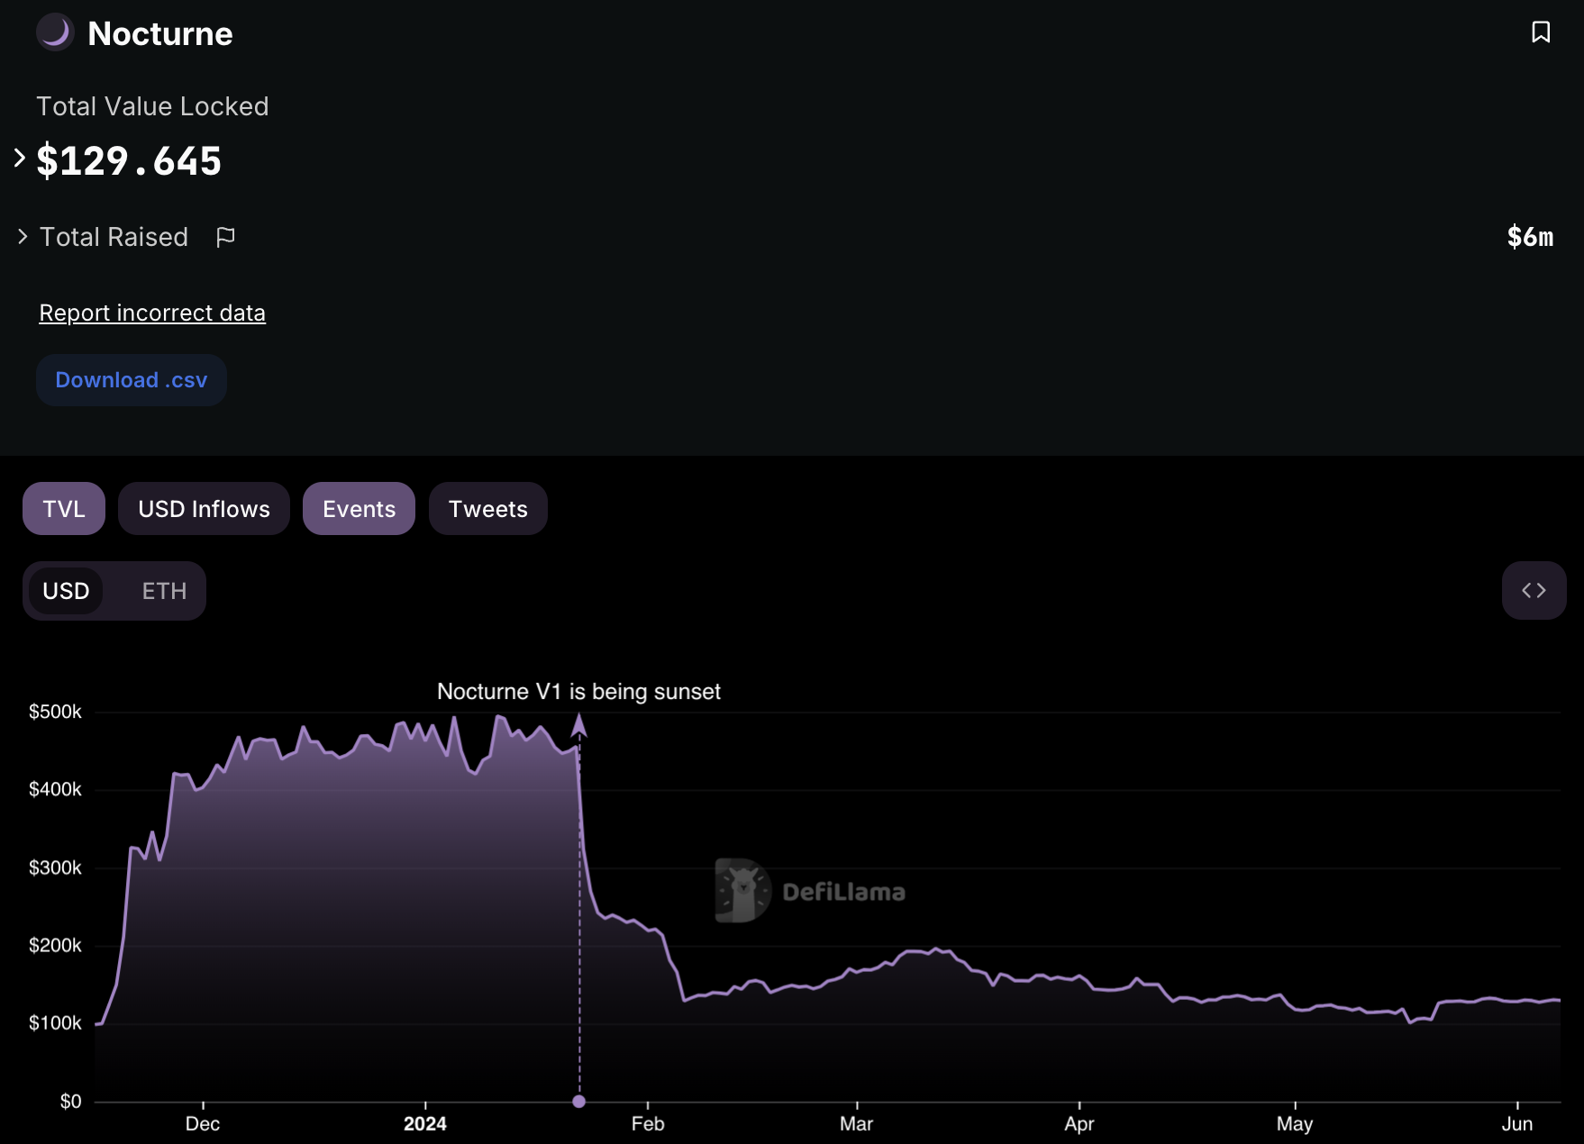This screenshot has height=1144, width=1584.
Task: Click the $100k y-axis label
Action: (55, 1022)
